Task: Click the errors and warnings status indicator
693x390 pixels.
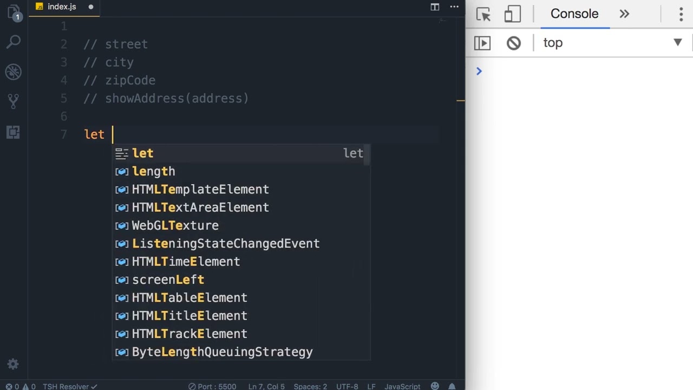Action: click(x=21, y=386)
